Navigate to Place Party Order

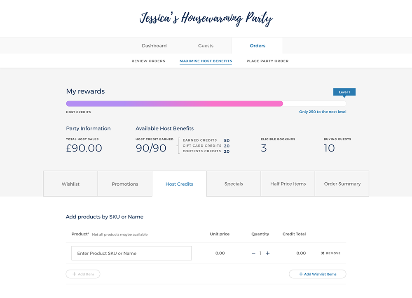click(267, 61)
